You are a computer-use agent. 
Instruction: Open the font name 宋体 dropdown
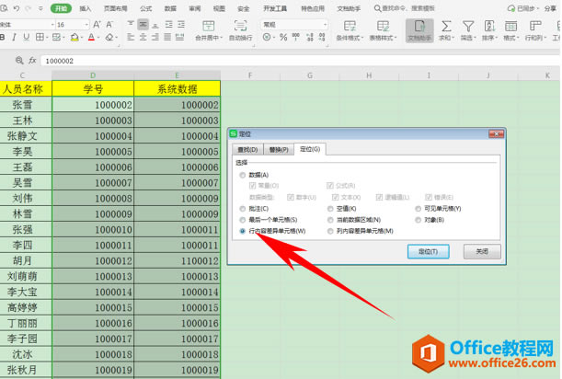coord(48,24)
